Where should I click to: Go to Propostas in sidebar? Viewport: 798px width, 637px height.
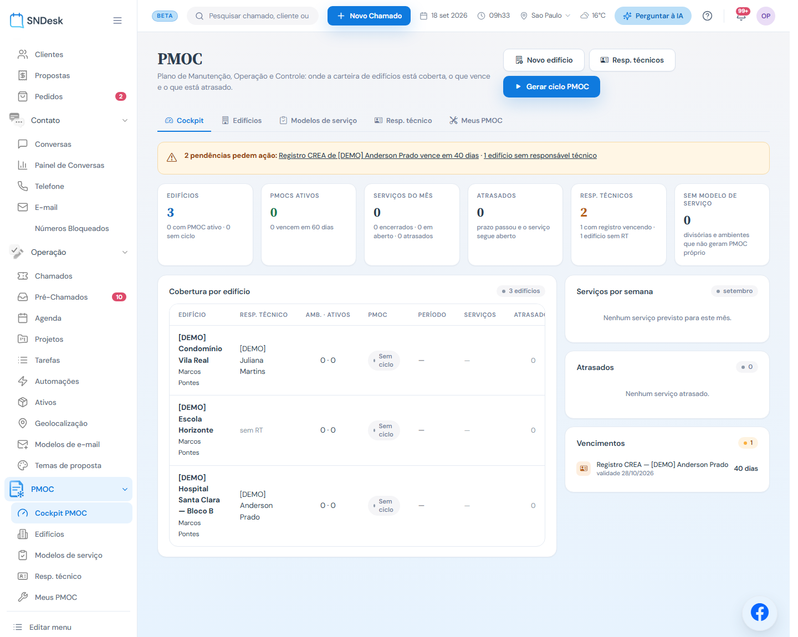pyautogui.click(x=72, y=75)
